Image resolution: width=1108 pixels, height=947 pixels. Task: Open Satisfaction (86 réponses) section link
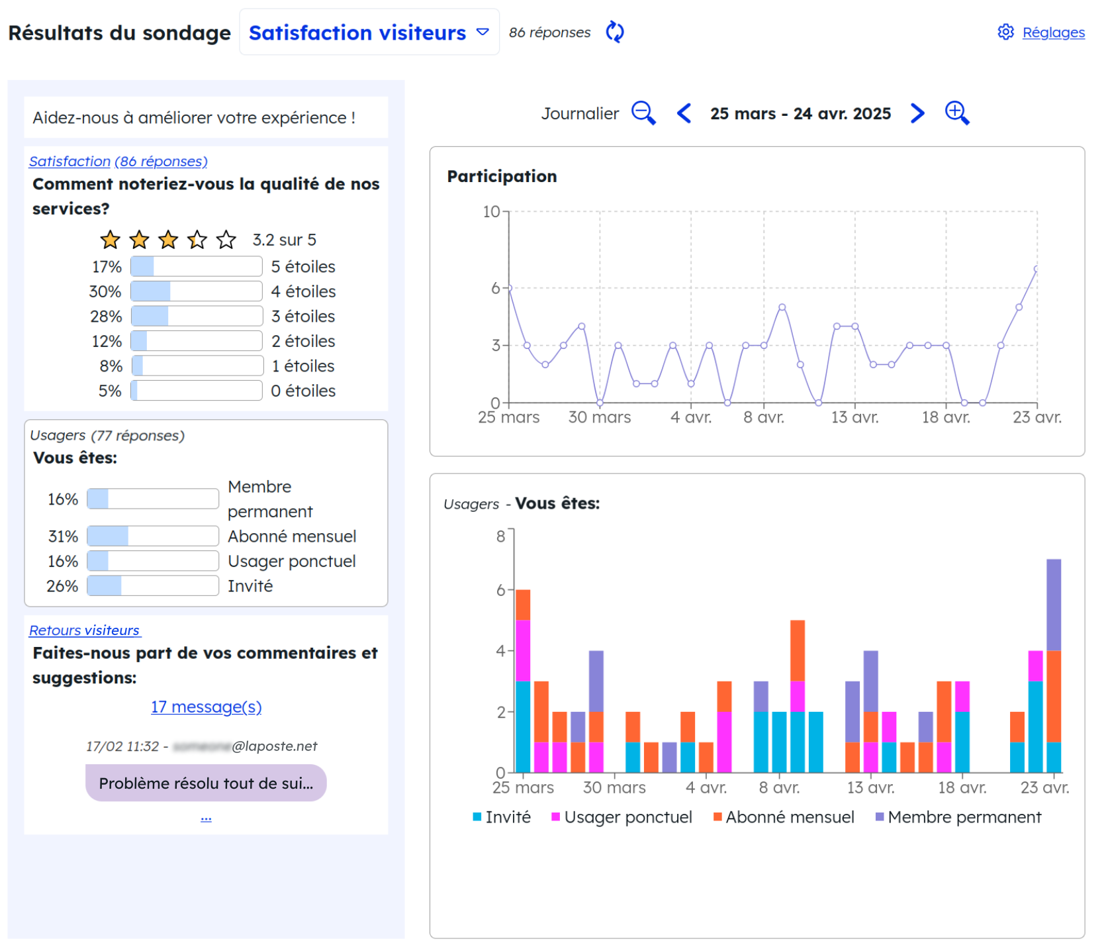[x=118, y=161]
